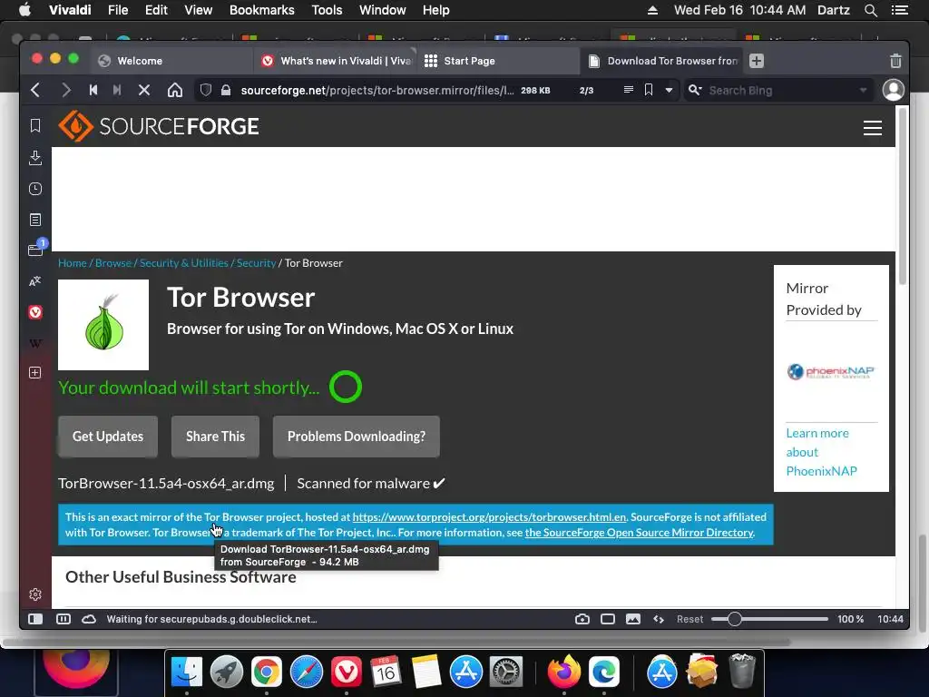The image size is (929, 697).
Task: Toggle panel visibility in status bar
Action: [35, 619]
